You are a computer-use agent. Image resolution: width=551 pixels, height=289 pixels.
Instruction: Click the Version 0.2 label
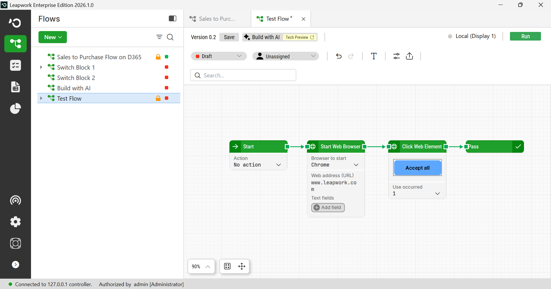coord(203,37)
